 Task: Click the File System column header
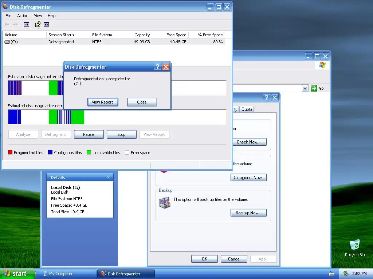(x=107, y=35)
